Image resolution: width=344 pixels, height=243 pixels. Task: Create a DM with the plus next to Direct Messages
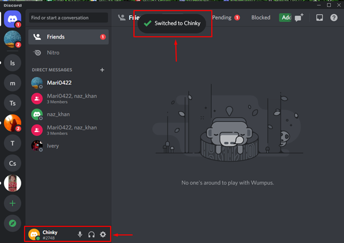pos(102,70)
